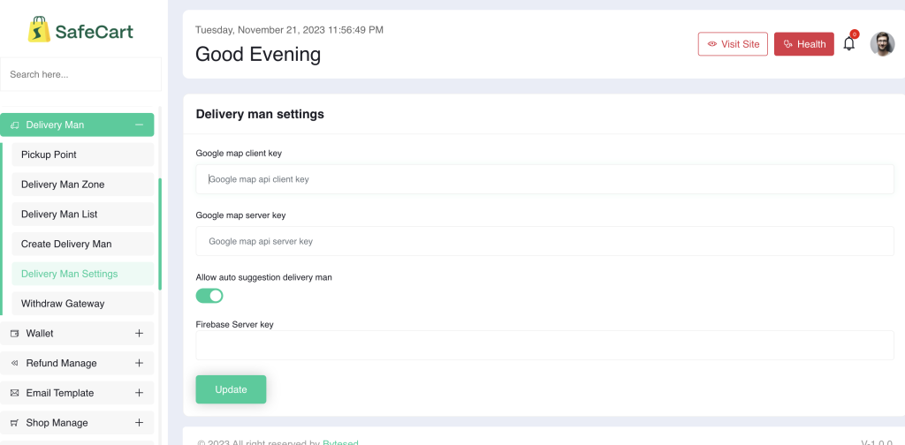The image size is (905, 445).
Task: Click the SafeCart brand name text
Action: [94, 31]
